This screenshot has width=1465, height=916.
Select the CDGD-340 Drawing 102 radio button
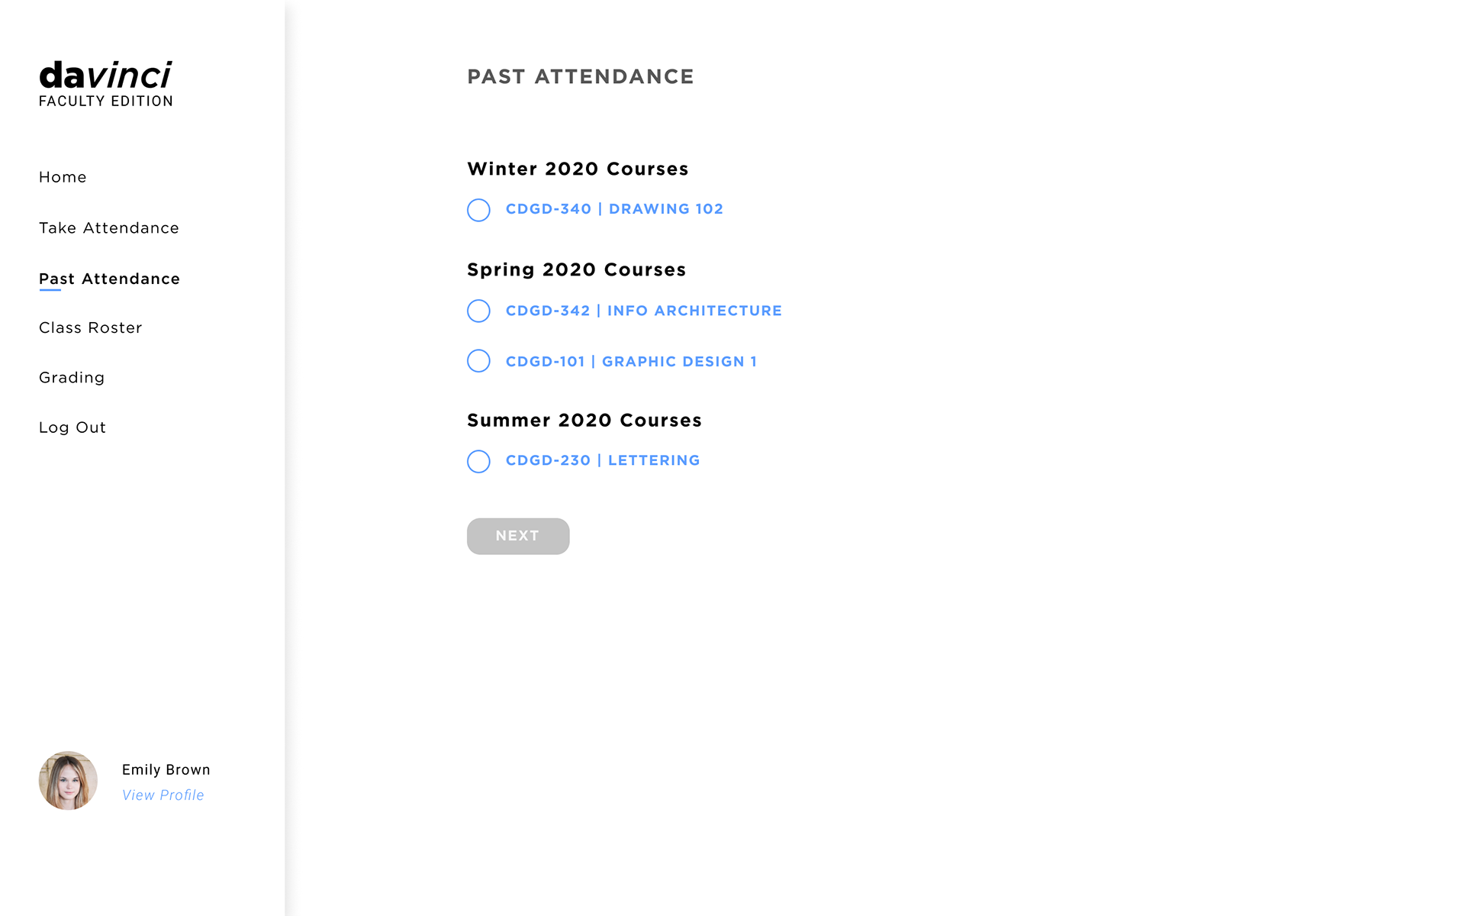click(x=478, y=210)
